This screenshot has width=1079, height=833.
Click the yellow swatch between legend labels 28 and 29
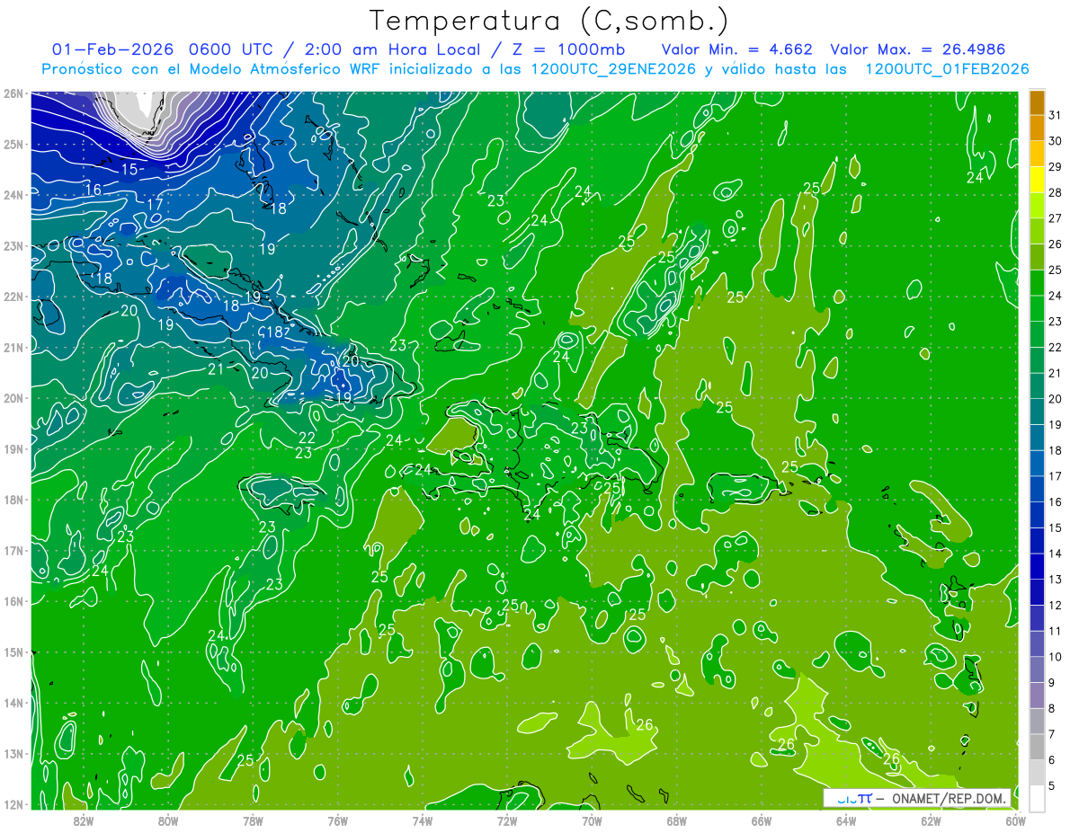(x=1038, y=180)
